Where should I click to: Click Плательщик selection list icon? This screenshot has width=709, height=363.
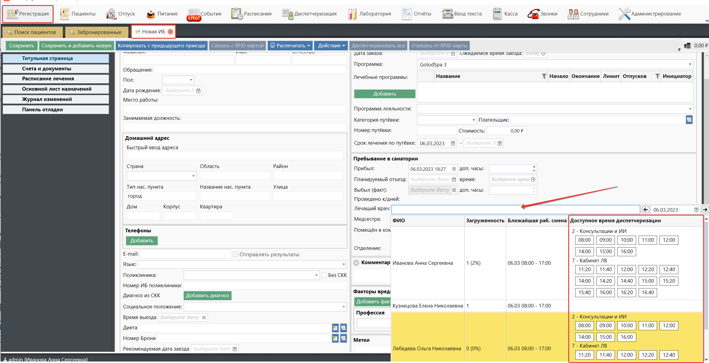click(689, 120)
